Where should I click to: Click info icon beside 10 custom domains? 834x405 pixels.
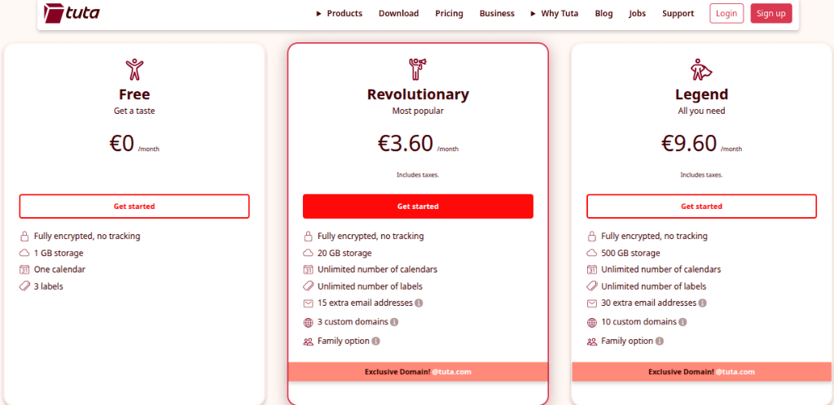pyautogui.click(x=683, y=322)
